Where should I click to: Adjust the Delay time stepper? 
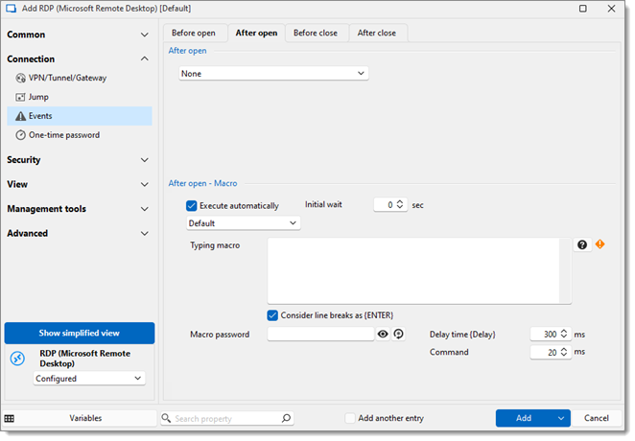tap(564, 335)
